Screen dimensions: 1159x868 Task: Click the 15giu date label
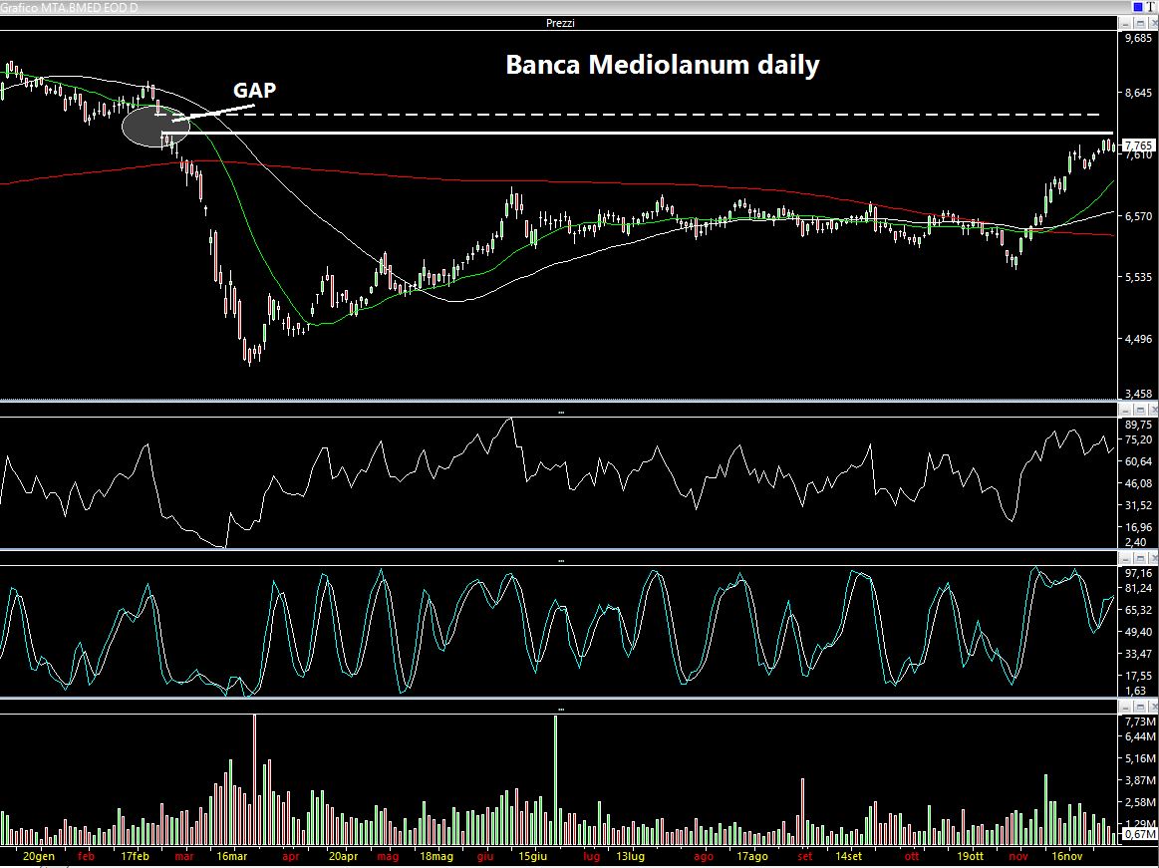point(532,856)
